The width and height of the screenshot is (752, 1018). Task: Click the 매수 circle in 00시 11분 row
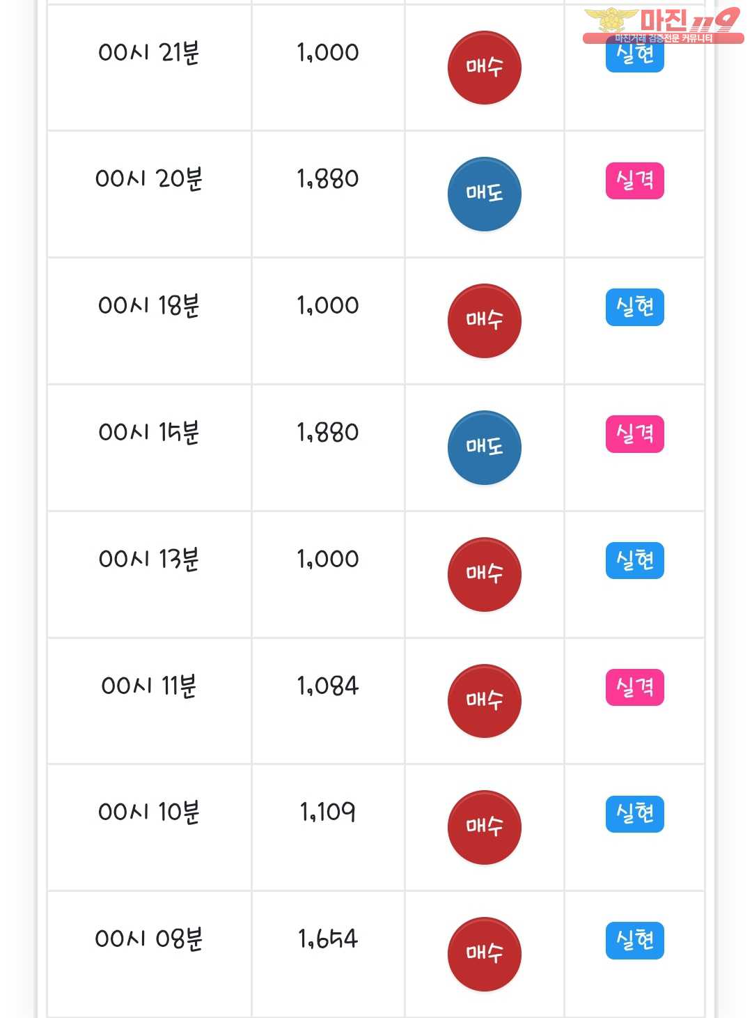pyautogui.click(x=484, y=701)
